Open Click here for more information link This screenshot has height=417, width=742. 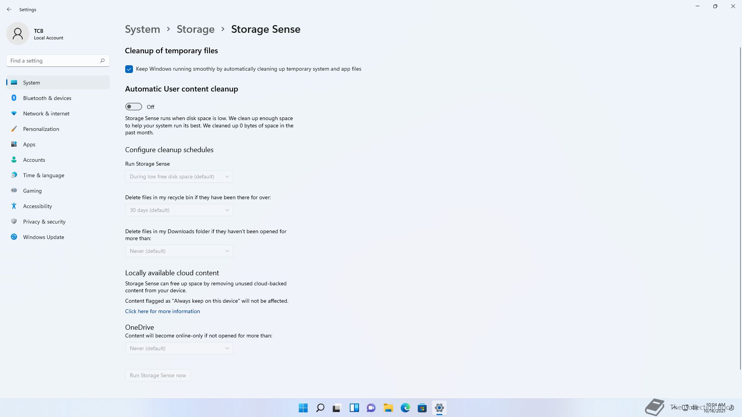coord(162,311)
